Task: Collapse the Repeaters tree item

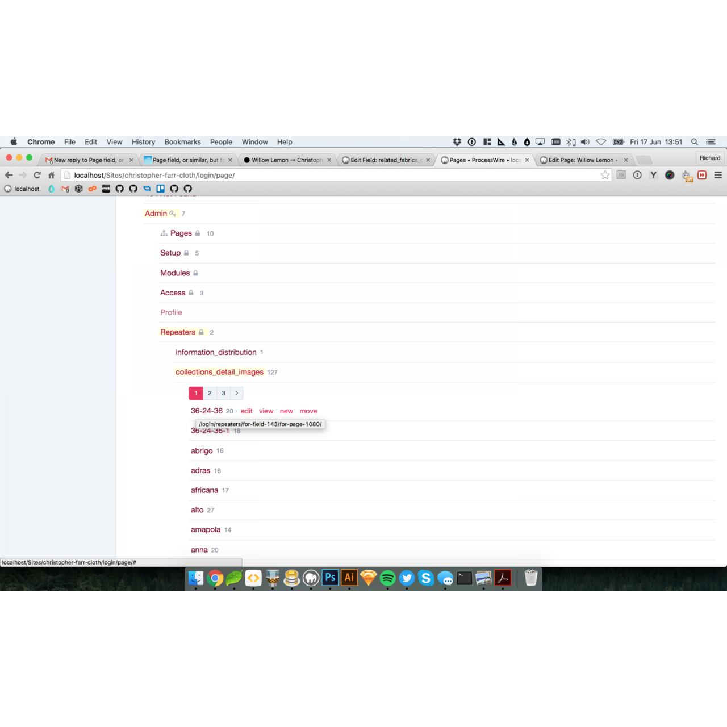Action: coord(177,332)
